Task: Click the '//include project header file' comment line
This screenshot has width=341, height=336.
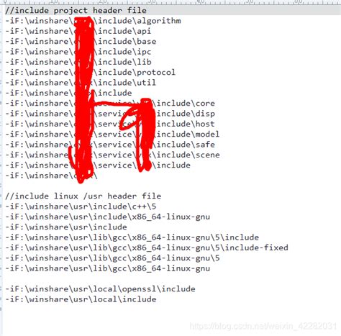Action: 76,11
